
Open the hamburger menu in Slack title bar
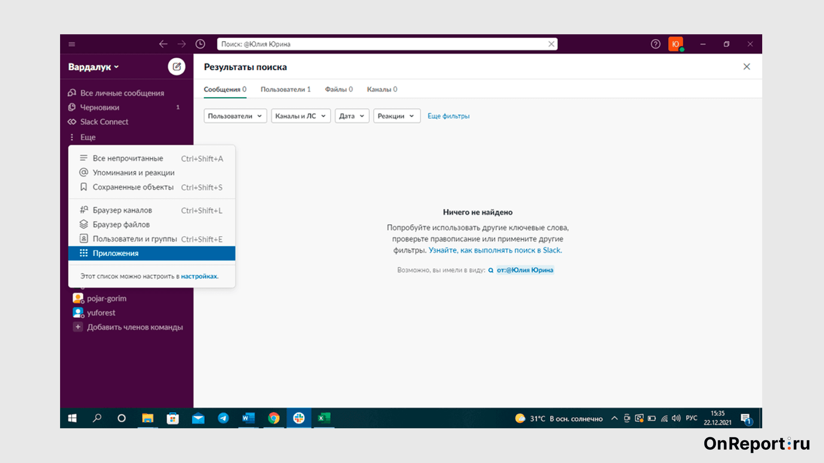72,44
